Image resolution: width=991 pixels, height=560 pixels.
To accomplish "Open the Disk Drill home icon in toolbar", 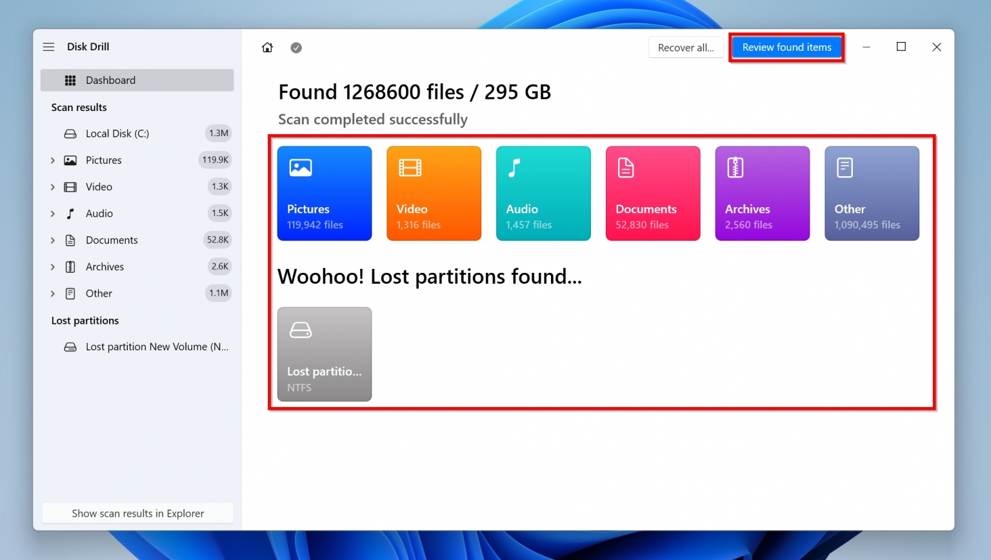I will 267,47.
